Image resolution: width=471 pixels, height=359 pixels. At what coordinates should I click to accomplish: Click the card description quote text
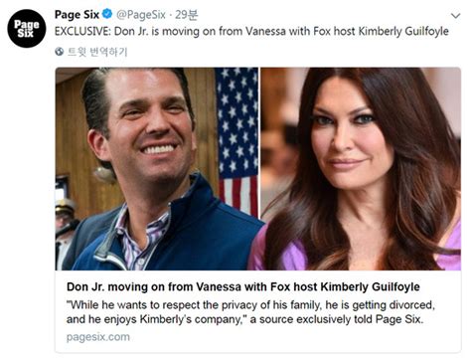pyautogui.click(x=250, y=312)
